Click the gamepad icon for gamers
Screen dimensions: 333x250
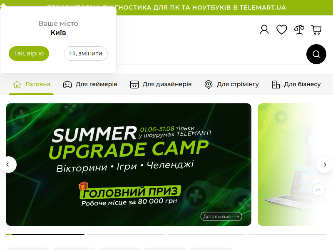[x=67, y=85]
